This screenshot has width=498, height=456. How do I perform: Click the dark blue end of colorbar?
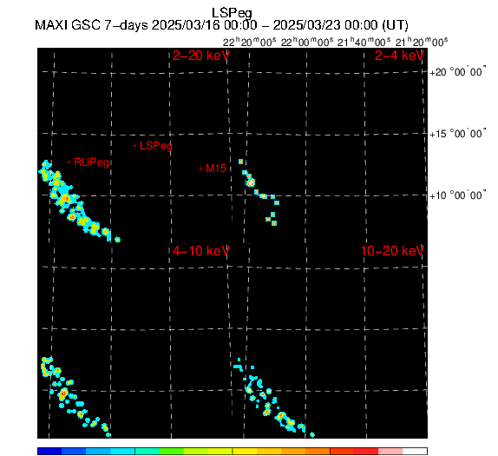[49, 451]
